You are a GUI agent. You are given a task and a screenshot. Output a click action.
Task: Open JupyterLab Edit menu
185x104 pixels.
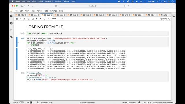click(21, 11)
